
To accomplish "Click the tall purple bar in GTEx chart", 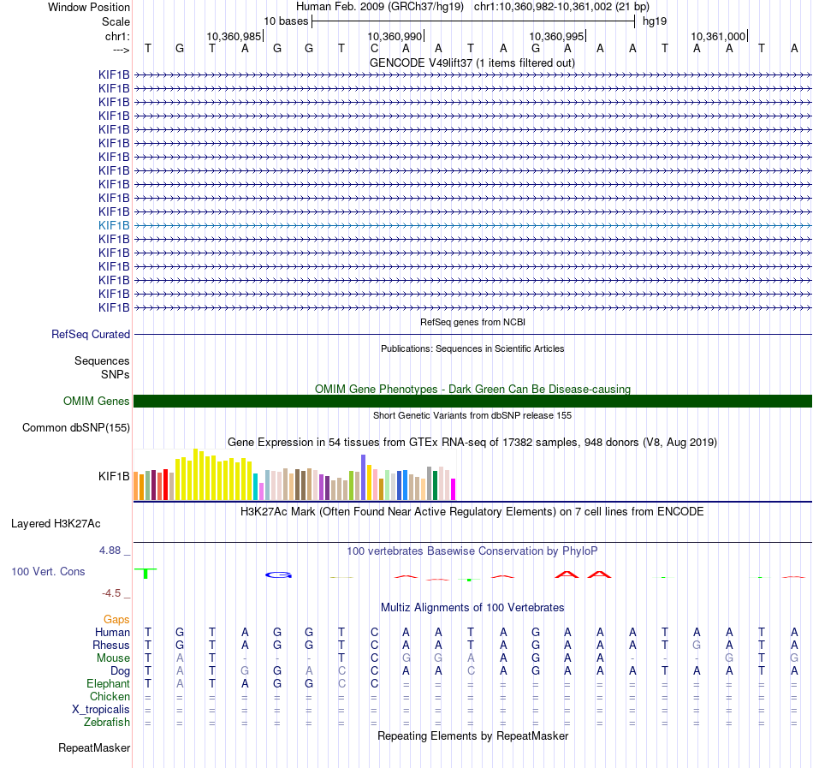I will coord(364,477).
